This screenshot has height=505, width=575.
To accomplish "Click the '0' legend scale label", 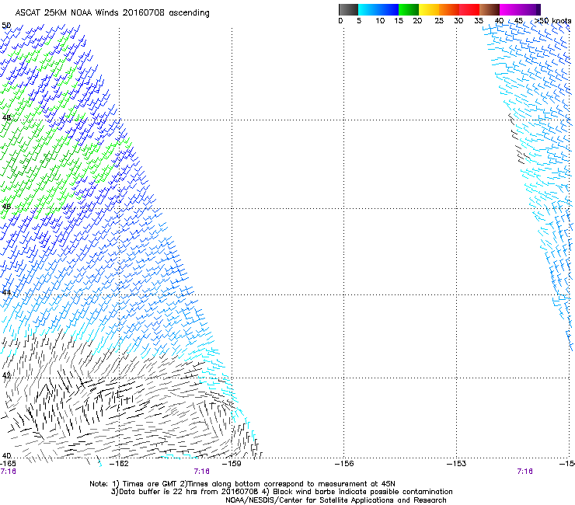I will point(340,21).
